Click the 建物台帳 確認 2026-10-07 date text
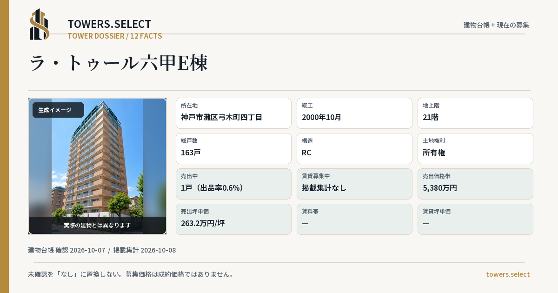The height and width of the screenshot is (293, 558). [66, 250]
